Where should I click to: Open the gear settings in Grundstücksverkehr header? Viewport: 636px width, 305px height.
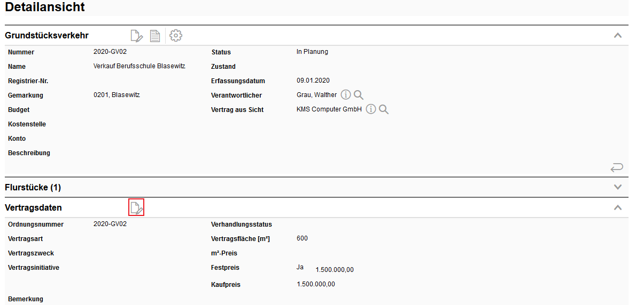point(176,36)
